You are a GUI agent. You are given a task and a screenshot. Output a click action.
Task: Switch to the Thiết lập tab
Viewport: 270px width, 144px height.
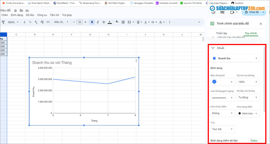pos(221,33)
